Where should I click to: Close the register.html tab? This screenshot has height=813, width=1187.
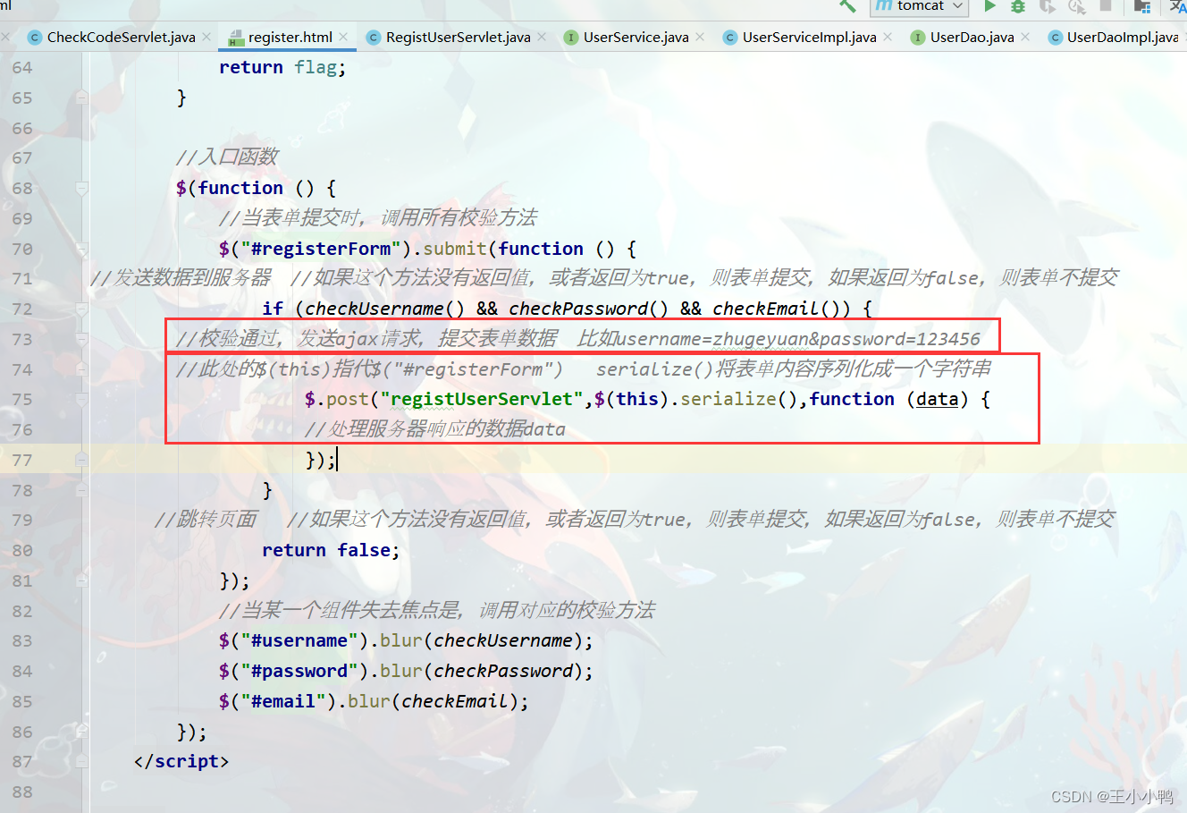pyautogui.click(x=344, y=37)
